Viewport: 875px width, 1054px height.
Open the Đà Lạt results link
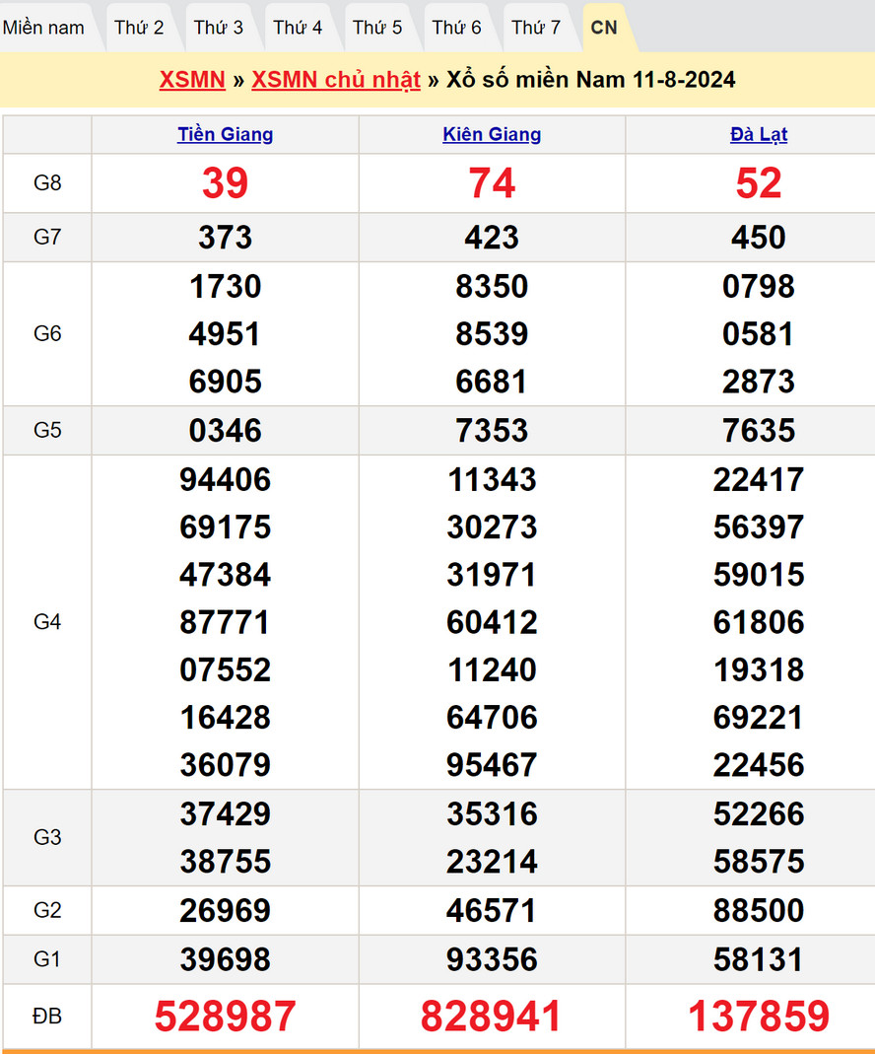click(758, 135)
